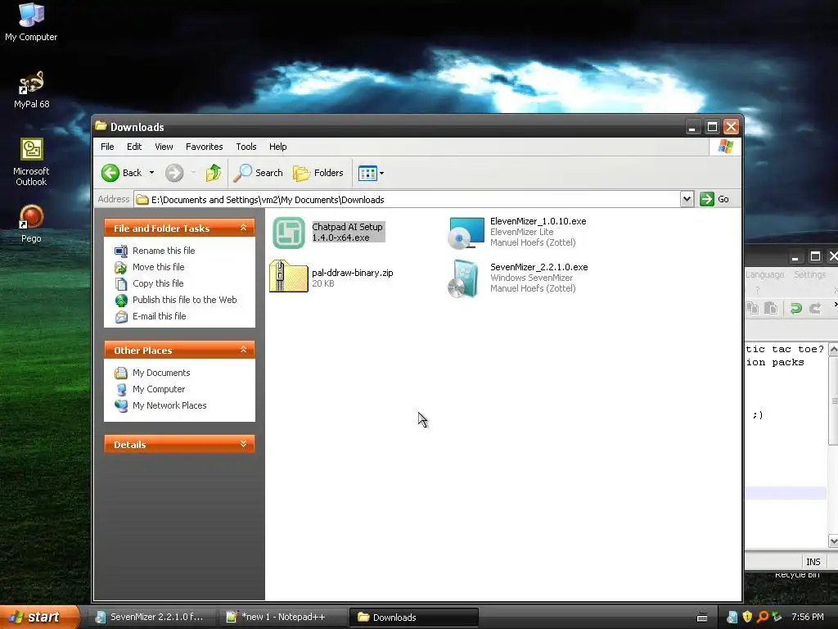Open the Help menu in Downloads window
Screen dimensions: 838x629
tap(277, 147)
